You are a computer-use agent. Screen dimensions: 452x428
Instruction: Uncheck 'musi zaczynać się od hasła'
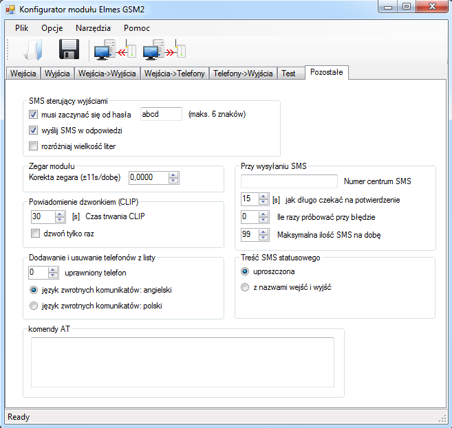pos(33,115)
